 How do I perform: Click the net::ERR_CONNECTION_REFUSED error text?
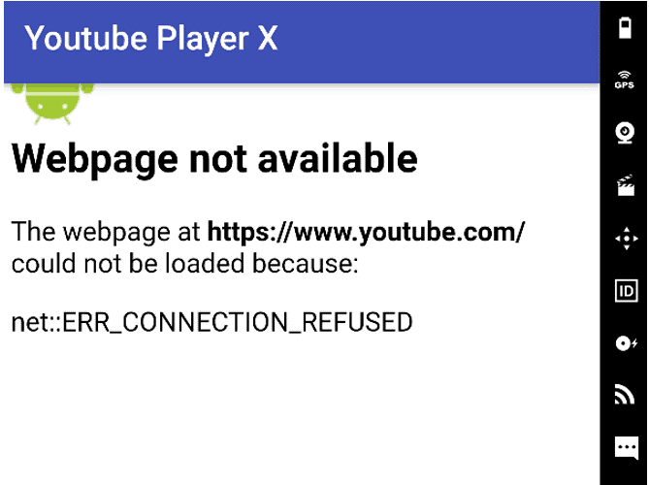pos(211,322)
